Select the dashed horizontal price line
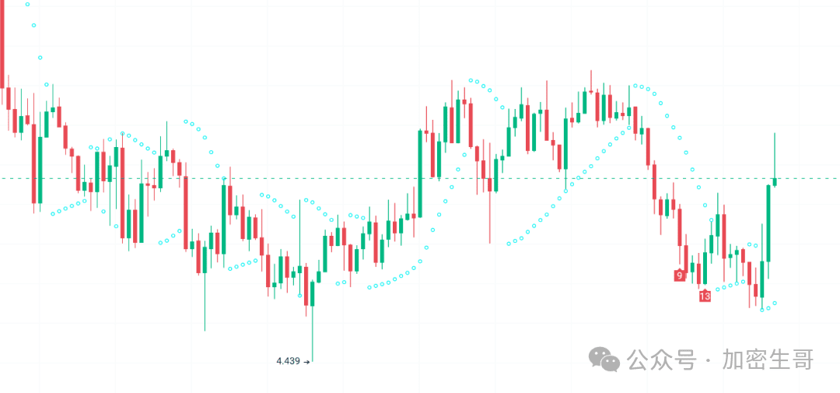The image size is (840, 393). click(389, 178)
